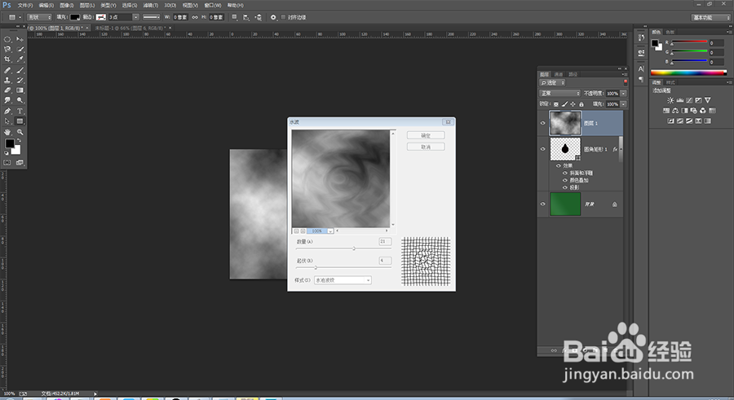Toggle lock all padlock icon
This screenshot has height=400, width=734.
(581, 104)
